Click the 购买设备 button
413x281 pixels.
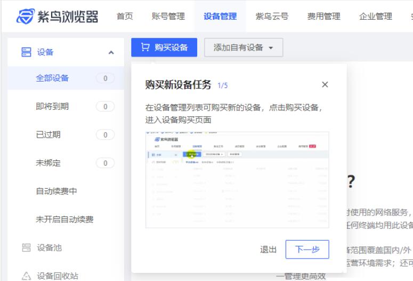click(164, 47)
